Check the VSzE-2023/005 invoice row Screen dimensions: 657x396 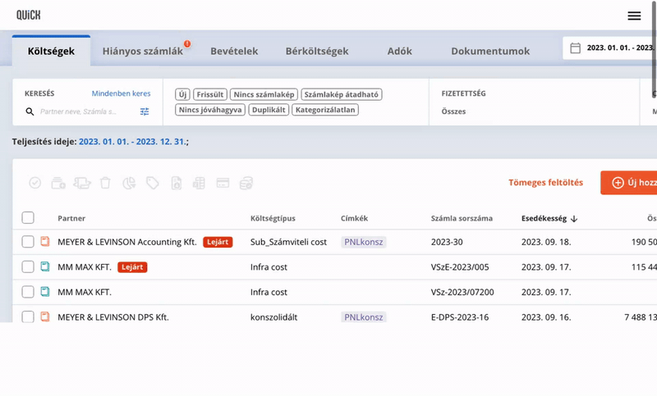pos(28,266)
